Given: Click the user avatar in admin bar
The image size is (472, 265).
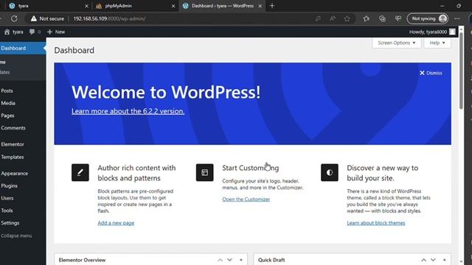Looking at the screenshot, I should [452, 32].
